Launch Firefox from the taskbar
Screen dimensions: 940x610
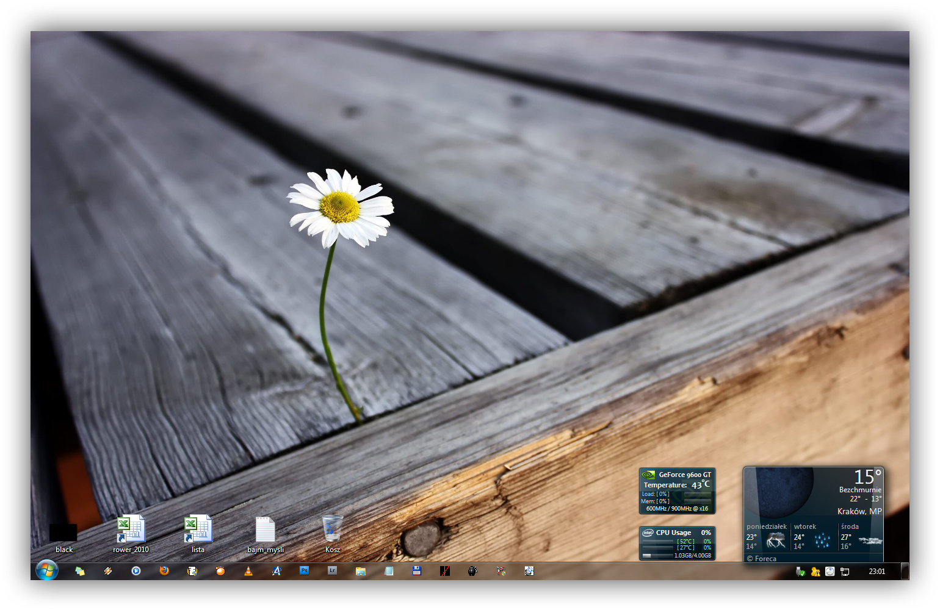pyautogui.click(x=164, y=571)
